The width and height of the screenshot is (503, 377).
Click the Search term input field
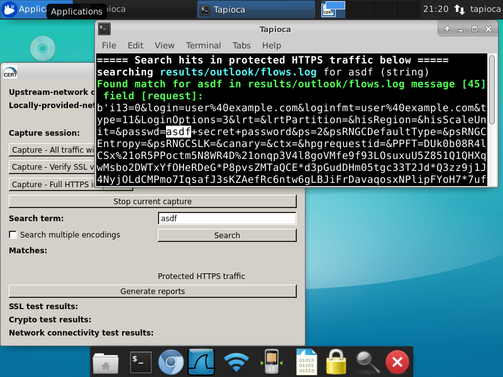(226, 219)
